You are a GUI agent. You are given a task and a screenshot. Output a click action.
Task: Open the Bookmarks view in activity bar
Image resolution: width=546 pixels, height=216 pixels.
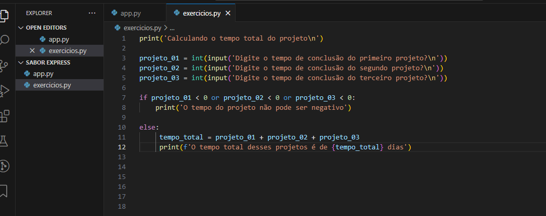tap(4, 191)
